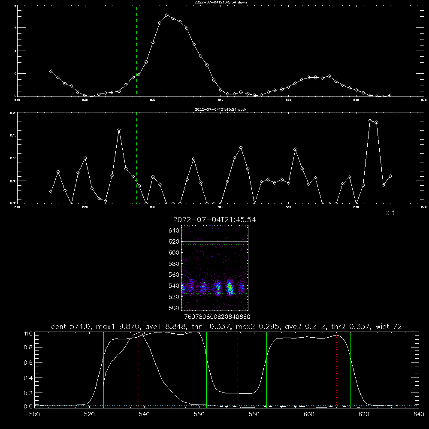
Task: Click bottom plot x-axis label 620
Action: tap(364, 414)
